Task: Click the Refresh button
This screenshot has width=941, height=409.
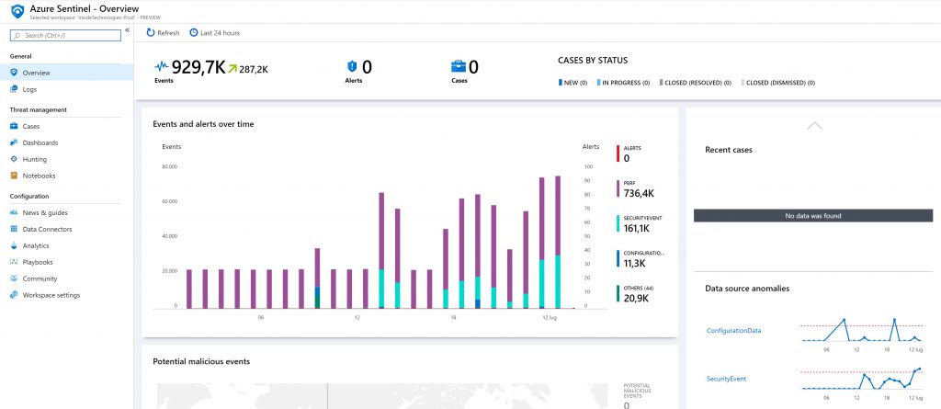Action: point(164,33)
